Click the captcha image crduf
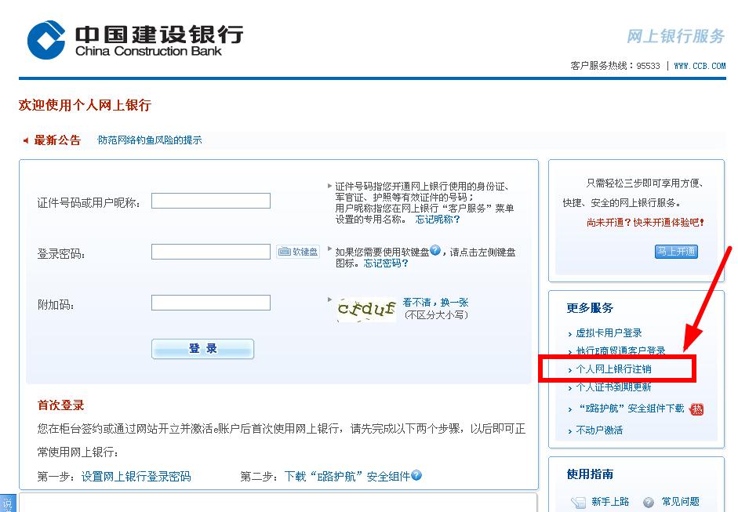Screen dimensions: 738x512 pos(366,309)
